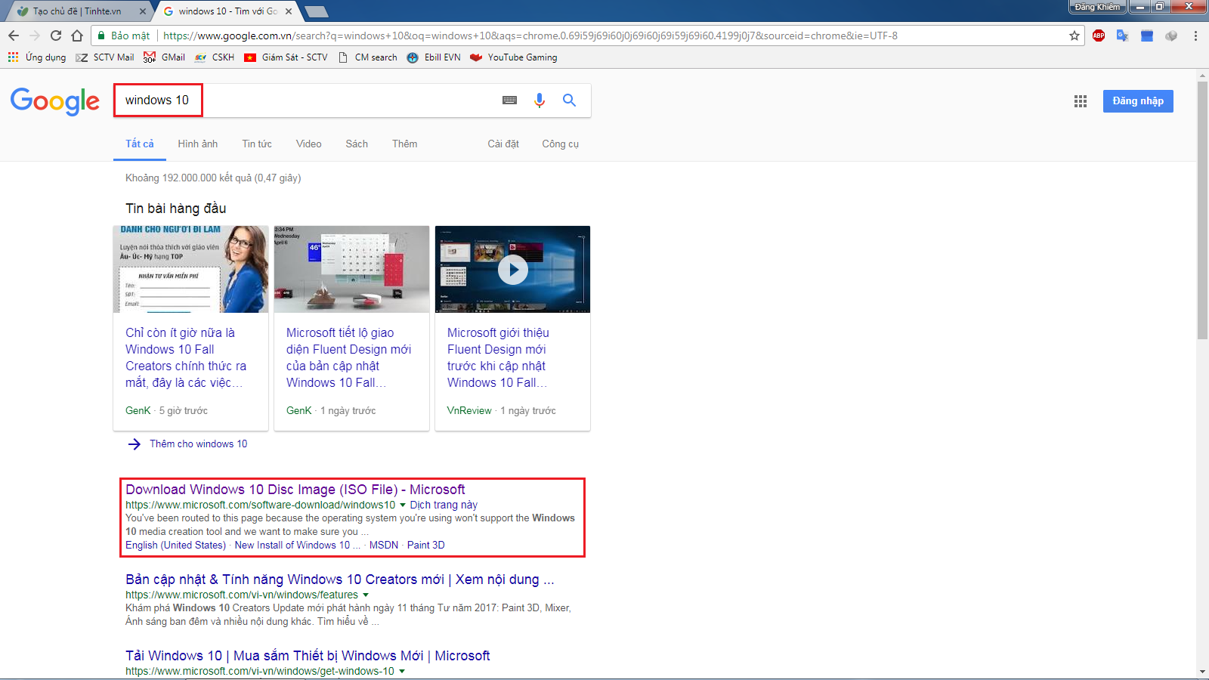Switch to the Video results tab
1209x680 pixels.
point(309,144)
